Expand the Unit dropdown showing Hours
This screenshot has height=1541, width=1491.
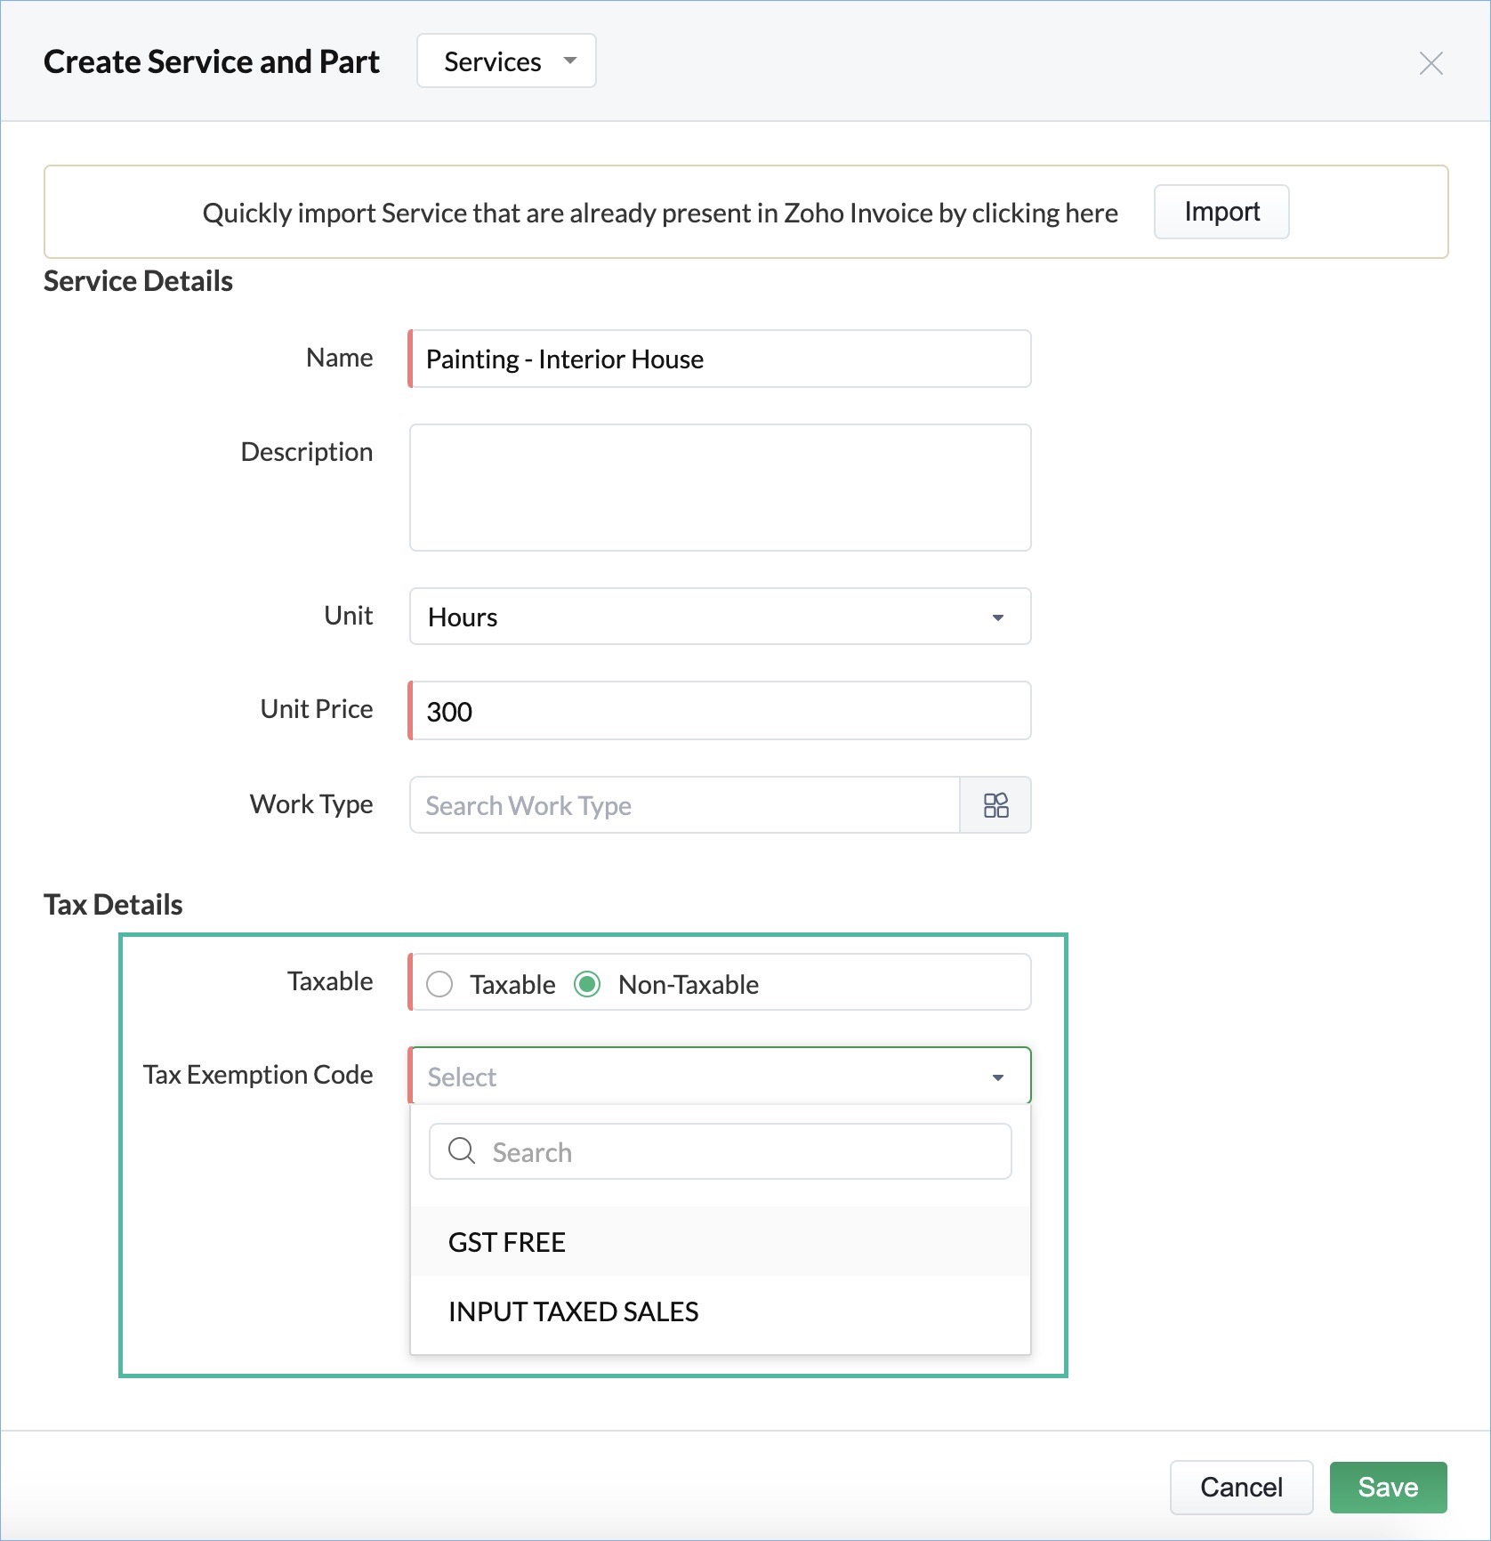coord(720,617)
